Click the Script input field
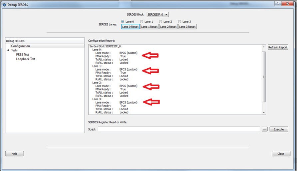Screen dimensions: 297x171 [x=179, y=129]
